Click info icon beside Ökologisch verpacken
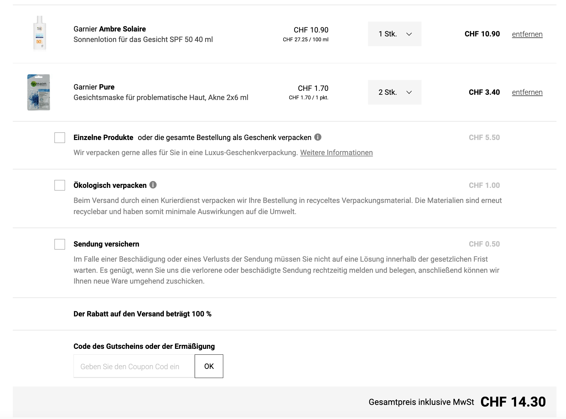 coord(153,185)
